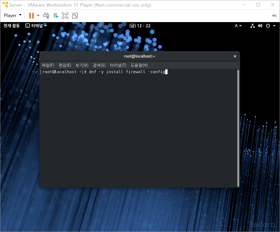This screenshot has height=232, width=280.
Task: Toggle Unity mode icon
Action: [75, 16]
